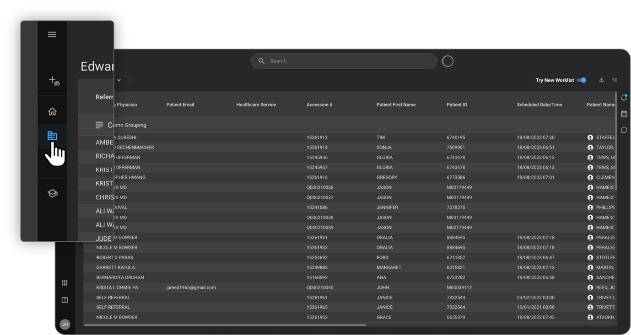Toggle the Try New Worklist switch
Viewport: 631px width, 335px height.
[x=581, y=80]
